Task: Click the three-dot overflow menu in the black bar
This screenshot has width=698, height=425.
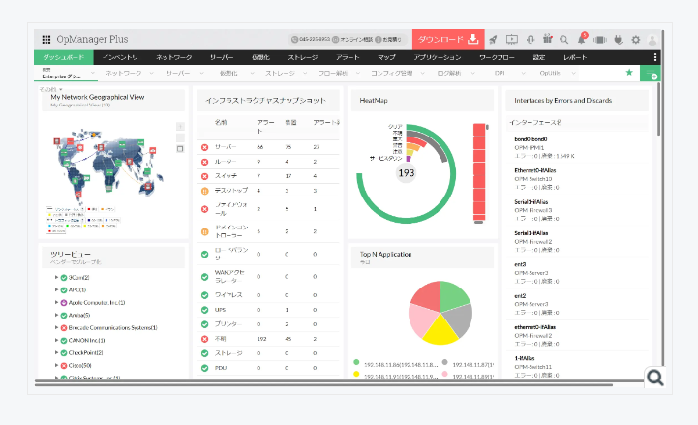Action: (654, 57)
